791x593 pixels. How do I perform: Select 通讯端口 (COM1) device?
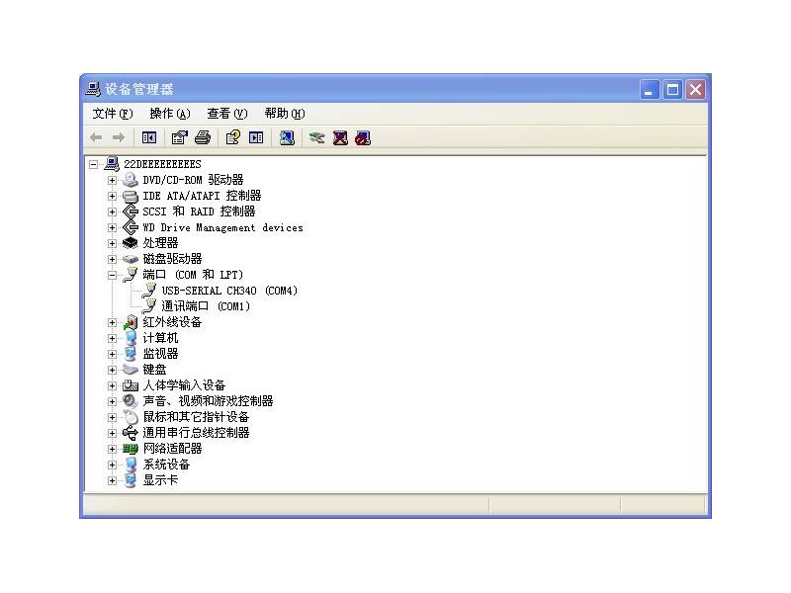click(206, 306)
